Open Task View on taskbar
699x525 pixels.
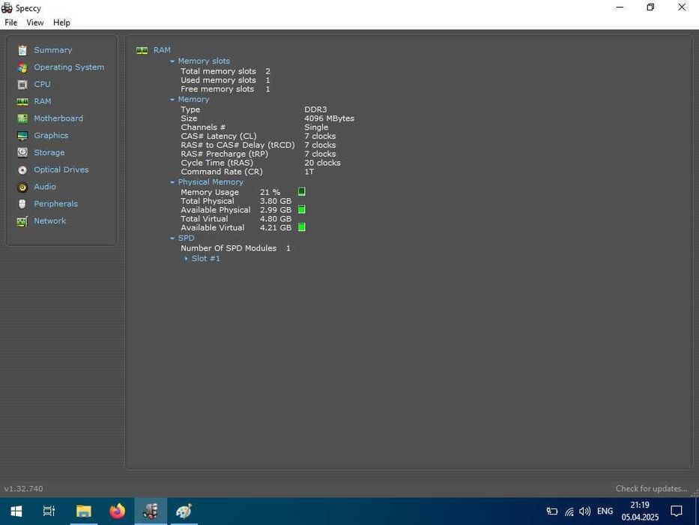(x=49, y=511)
